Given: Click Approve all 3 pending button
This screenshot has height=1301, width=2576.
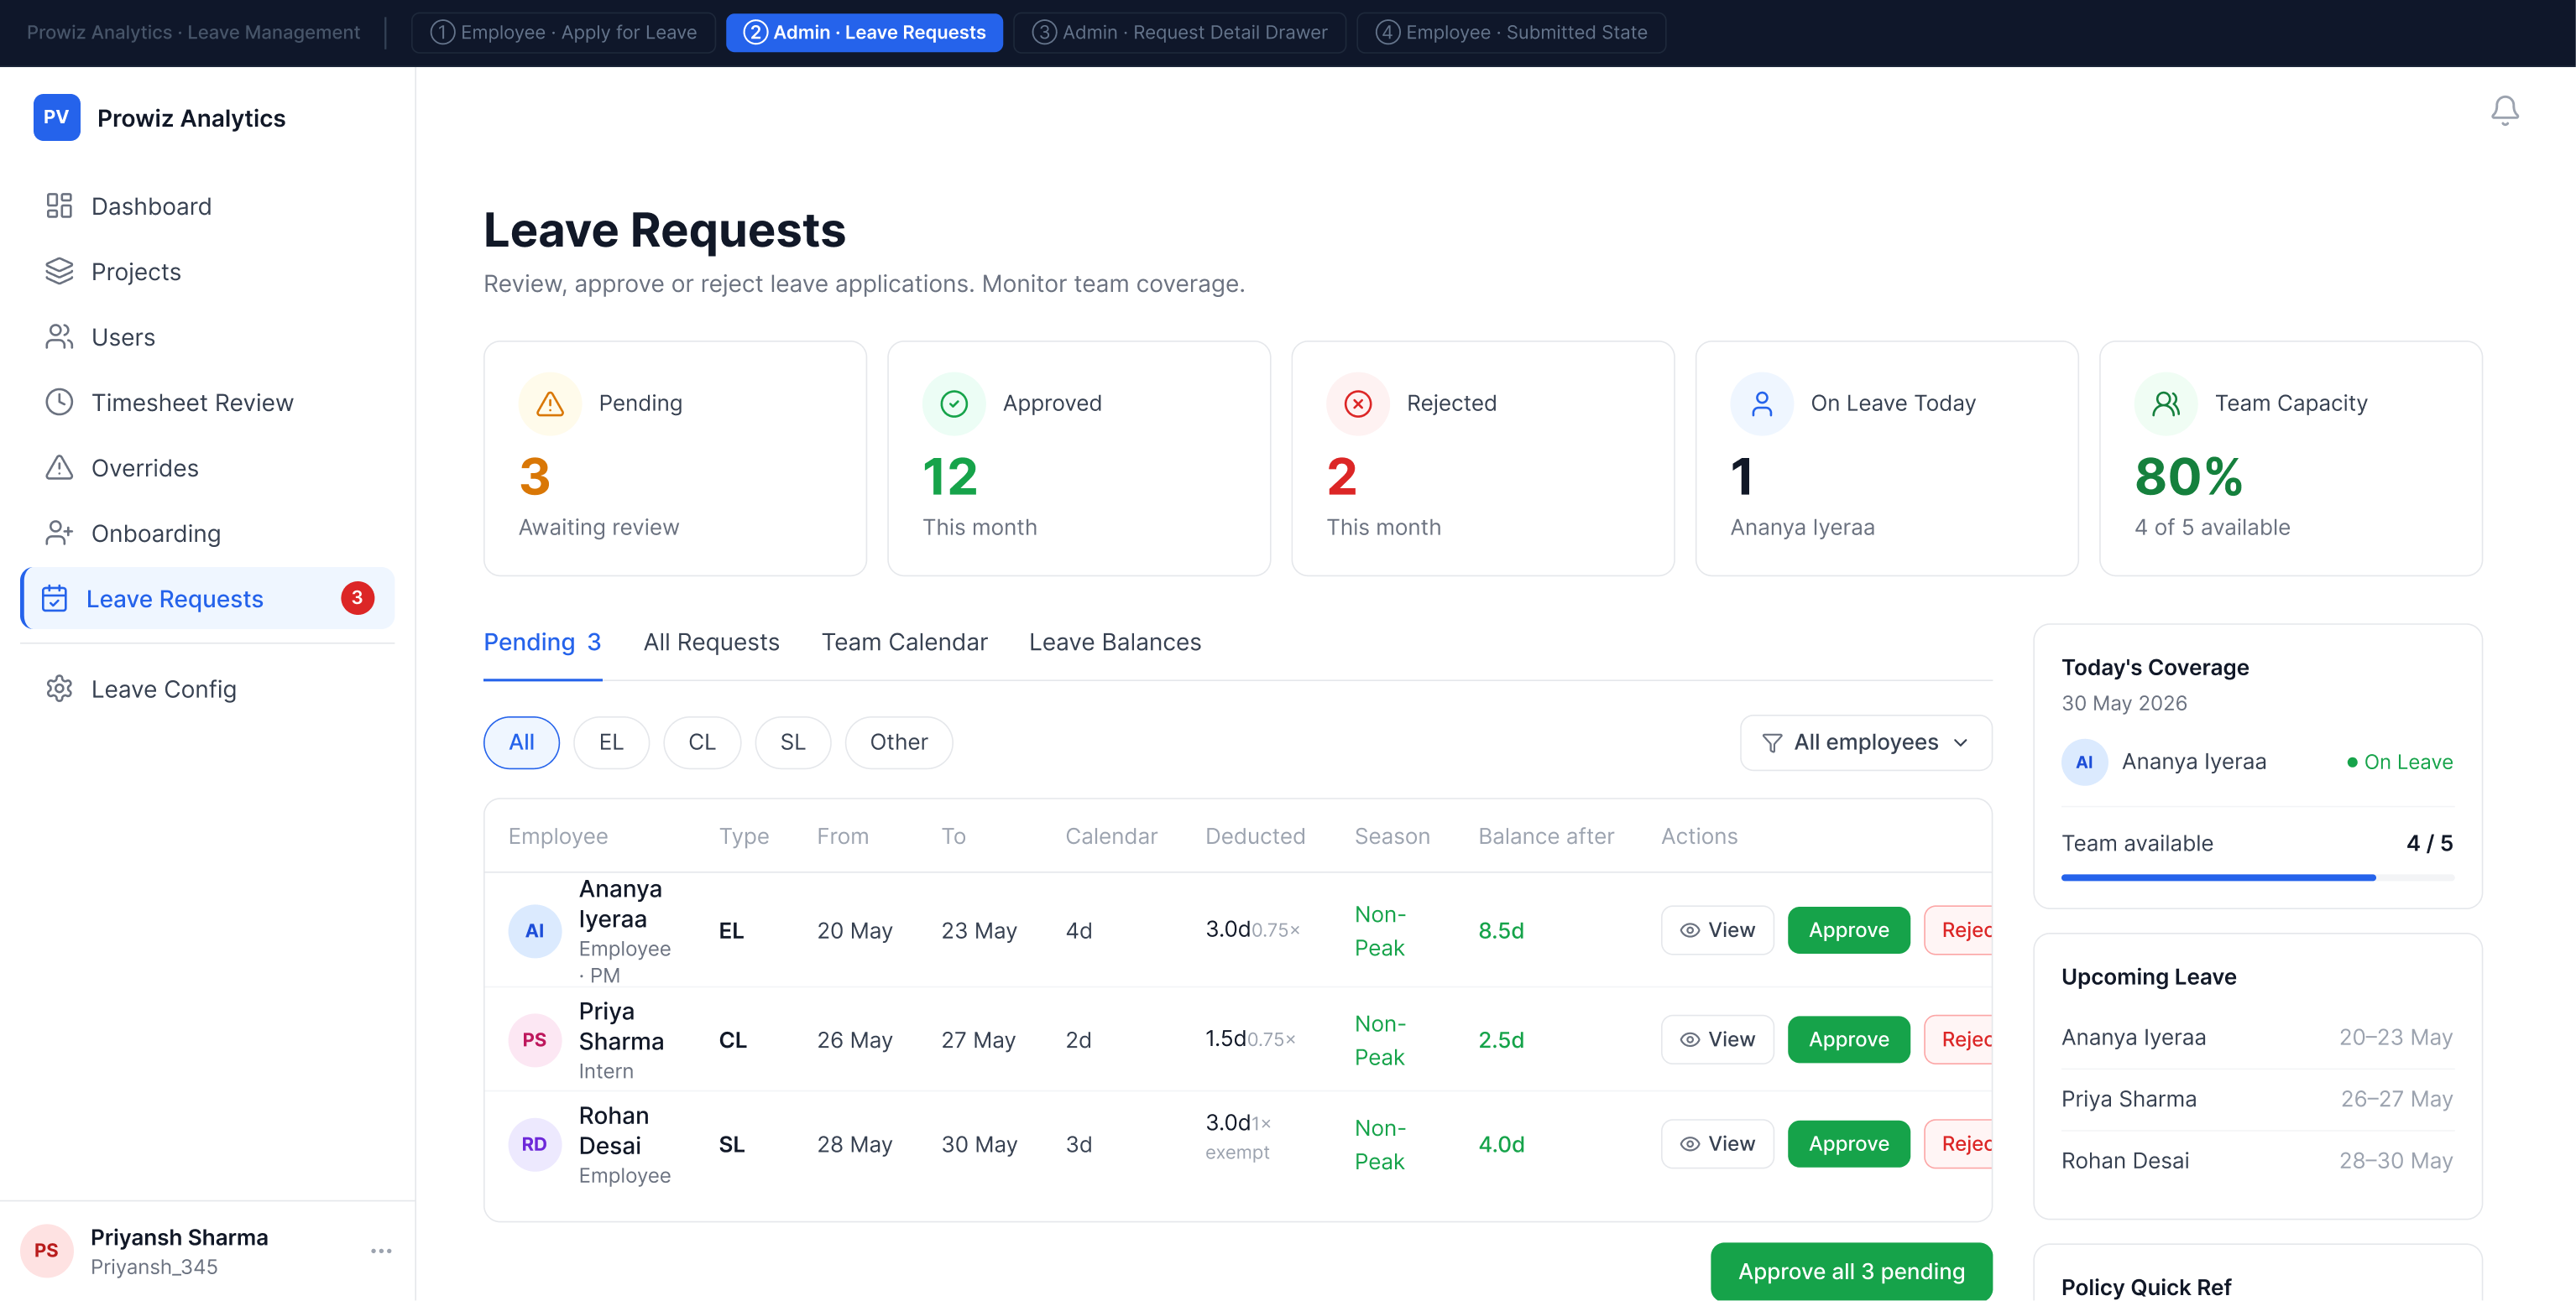Looking at the screenshot, I should point(1851,1272).
